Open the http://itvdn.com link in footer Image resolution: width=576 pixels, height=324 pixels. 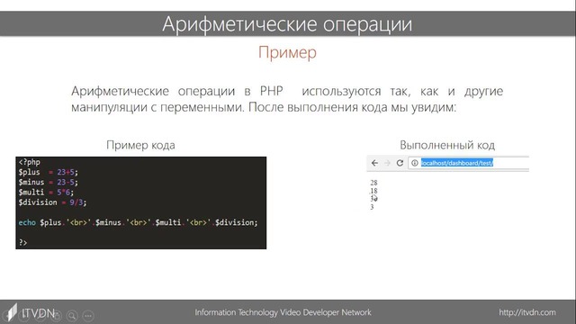pyautogui.click(x=527, y=312)
